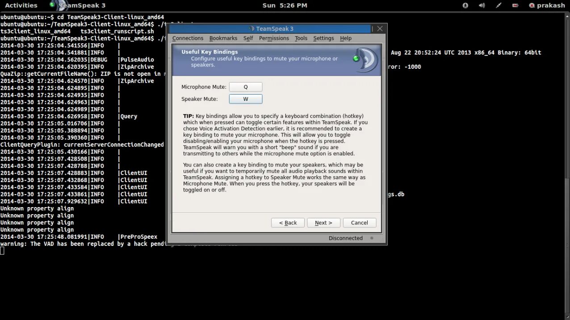
Task: Proceed with the Next button
Action: tap(323, 223)
